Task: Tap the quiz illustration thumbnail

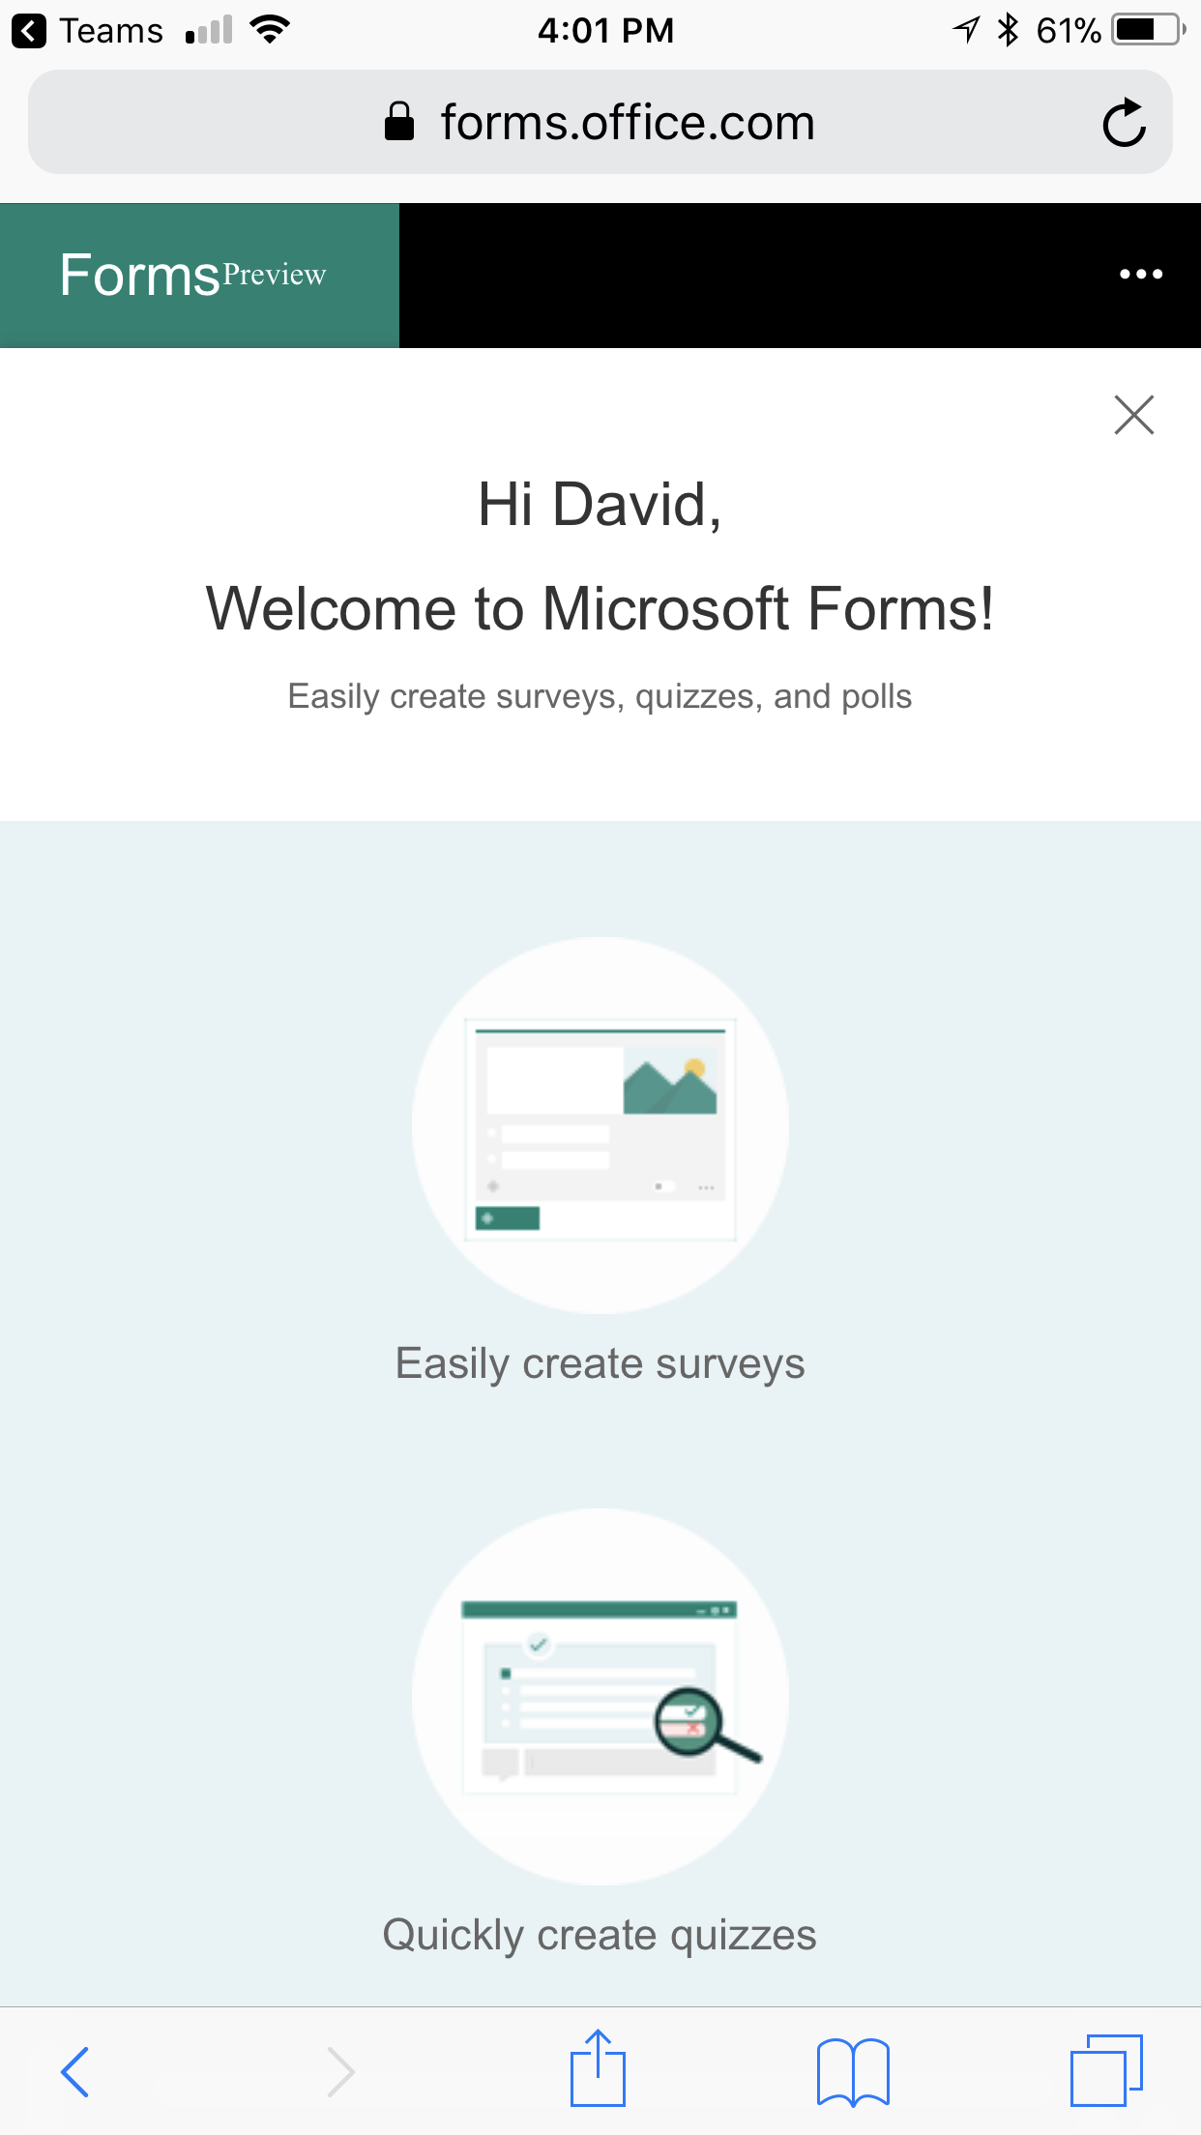Action: (600, 1696)
